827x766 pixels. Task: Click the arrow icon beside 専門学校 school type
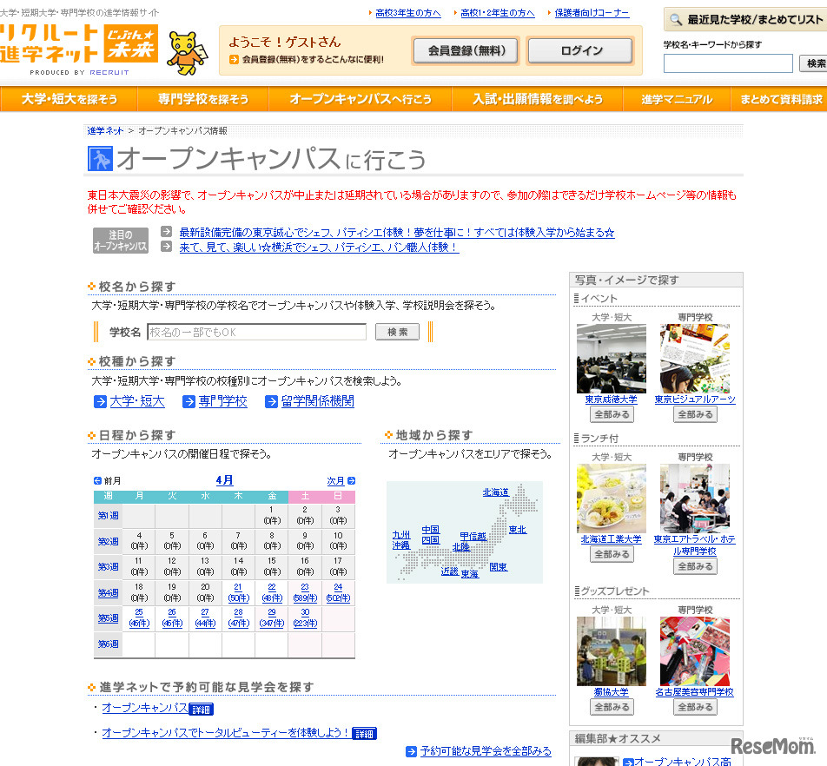click(190, 402)
